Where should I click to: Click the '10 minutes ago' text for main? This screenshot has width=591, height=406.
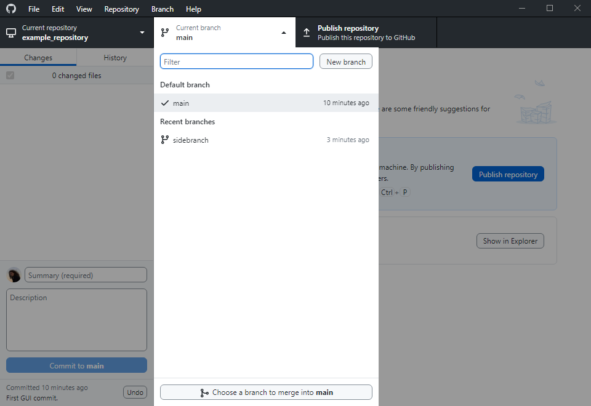point(346,103)
